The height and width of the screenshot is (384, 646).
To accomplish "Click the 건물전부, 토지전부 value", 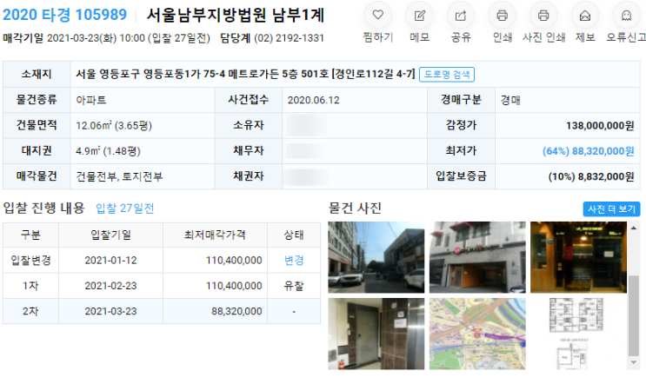I will point(119,176).
